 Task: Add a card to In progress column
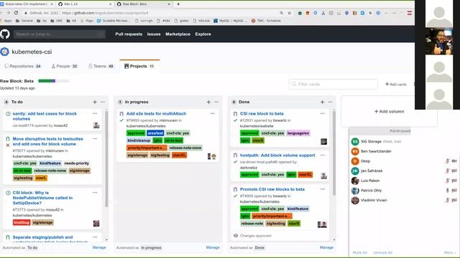click(x=208, y=102)
